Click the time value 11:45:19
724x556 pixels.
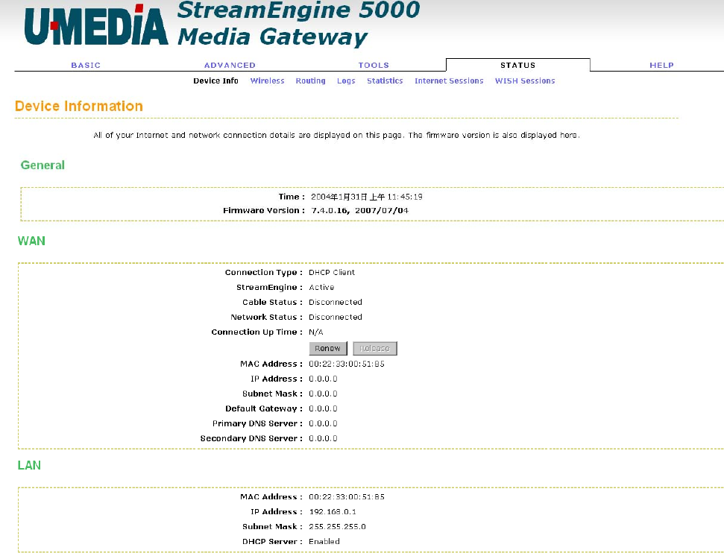[405, 197]
